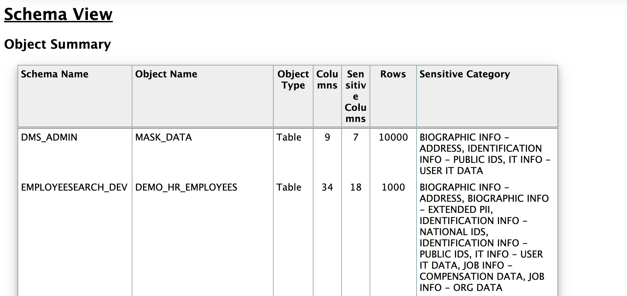Select the Object Type column header

(293, 79)
